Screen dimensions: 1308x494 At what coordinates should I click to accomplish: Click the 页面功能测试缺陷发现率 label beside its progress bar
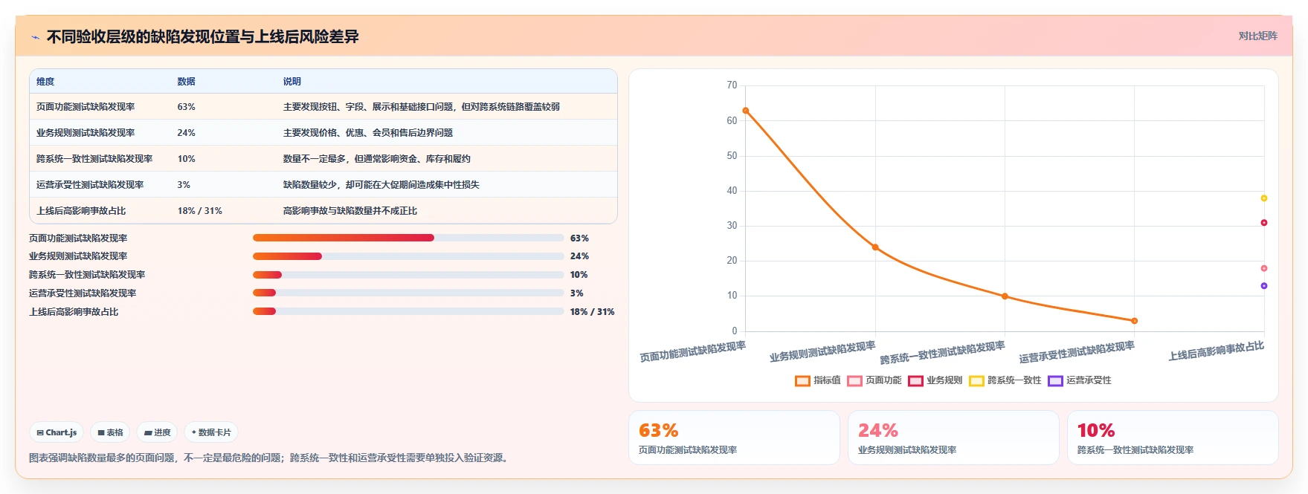tap(78, 238)
